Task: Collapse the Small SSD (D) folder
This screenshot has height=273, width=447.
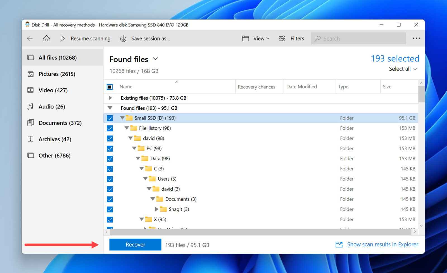Action: coord(122,118)
